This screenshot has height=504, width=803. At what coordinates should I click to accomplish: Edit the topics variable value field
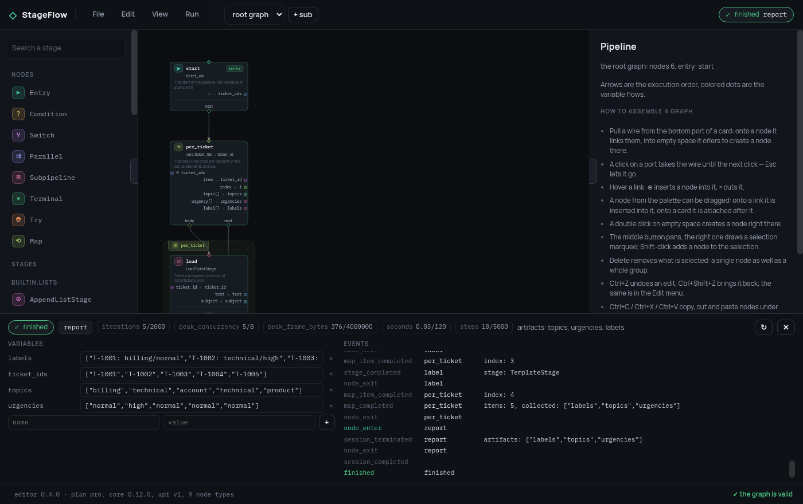pos(202,390)
